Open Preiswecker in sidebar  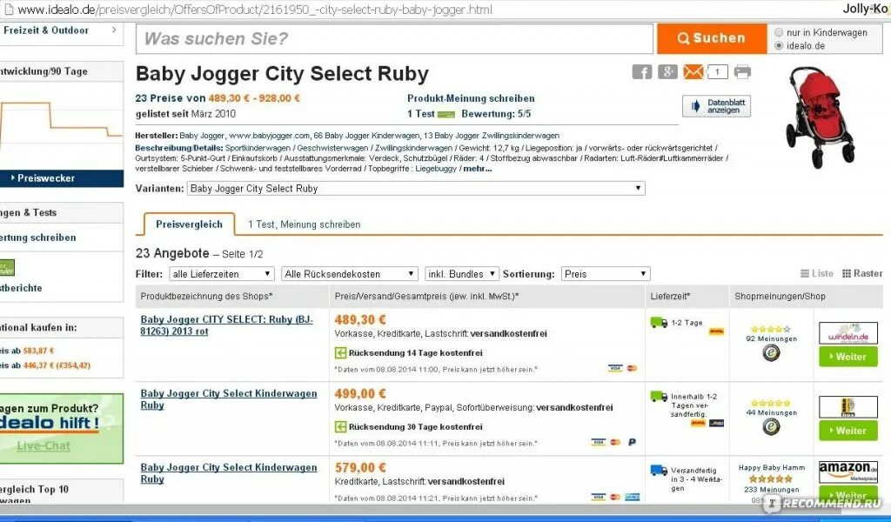62,178
